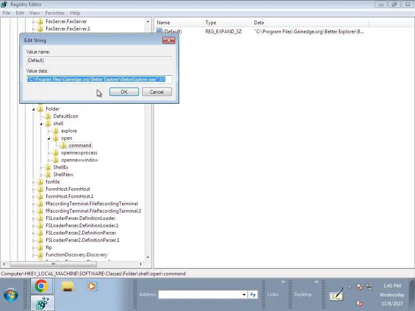Show hidden tray icons arrow
Viewport: 415px width, 311px height.
click(349, 287)
